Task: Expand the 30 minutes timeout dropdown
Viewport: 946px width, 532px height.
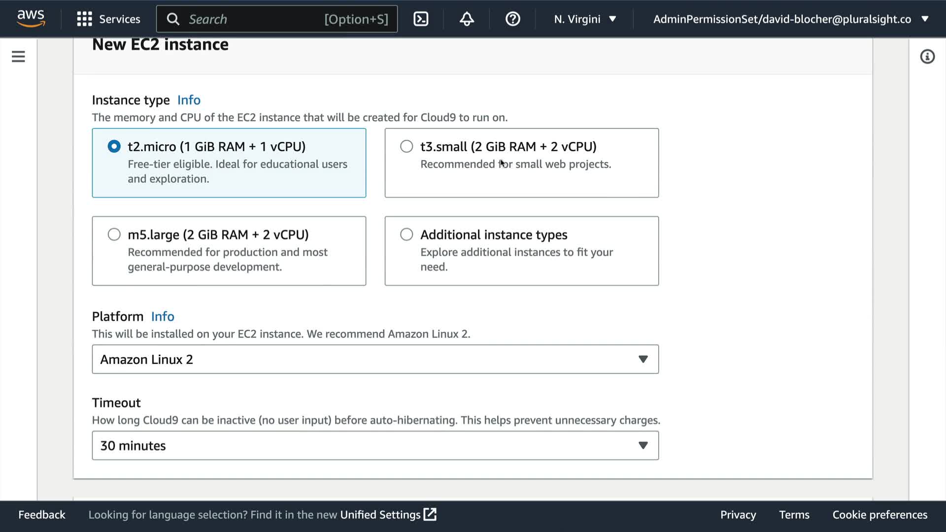Action: pyautogui.click(x=375, y=445)
